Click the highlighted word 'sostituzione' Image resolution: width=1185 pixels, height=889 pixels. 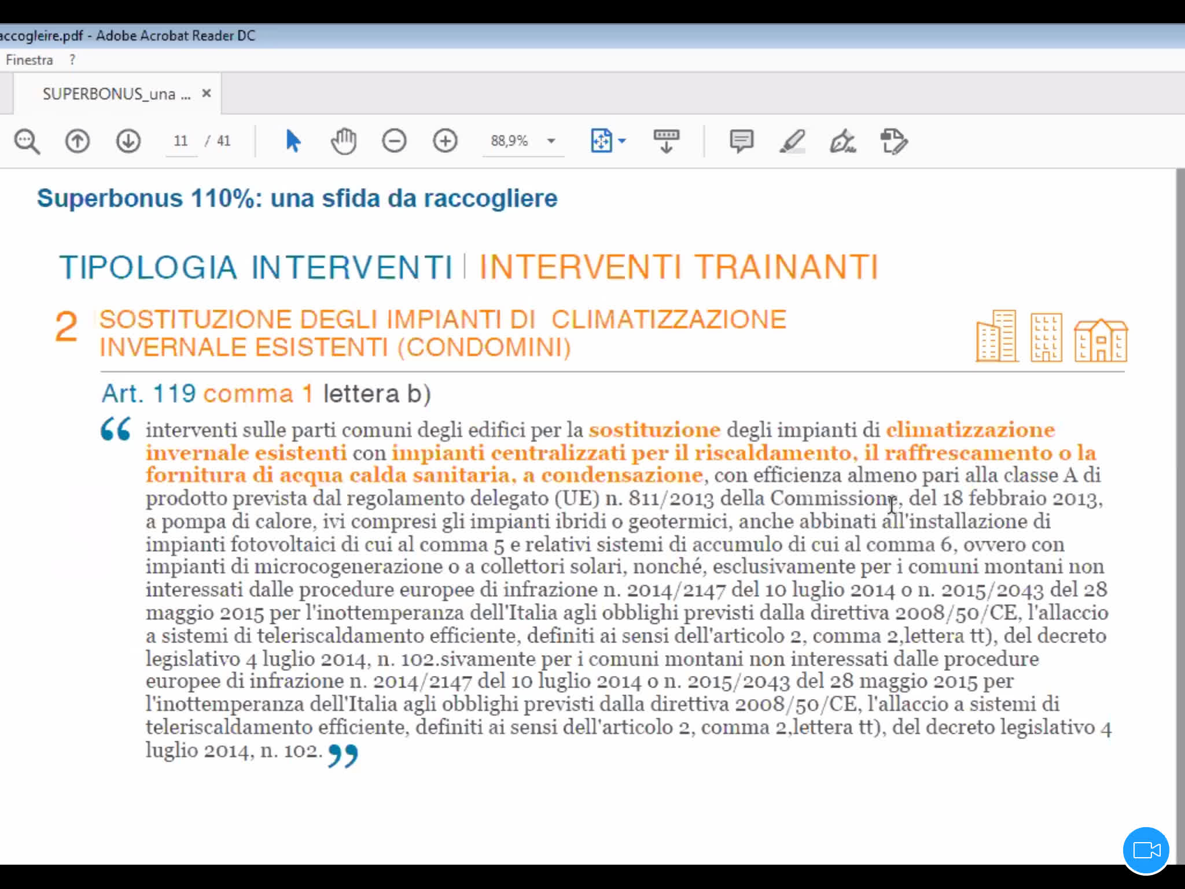pyautogui.click(x=654, y=429)
